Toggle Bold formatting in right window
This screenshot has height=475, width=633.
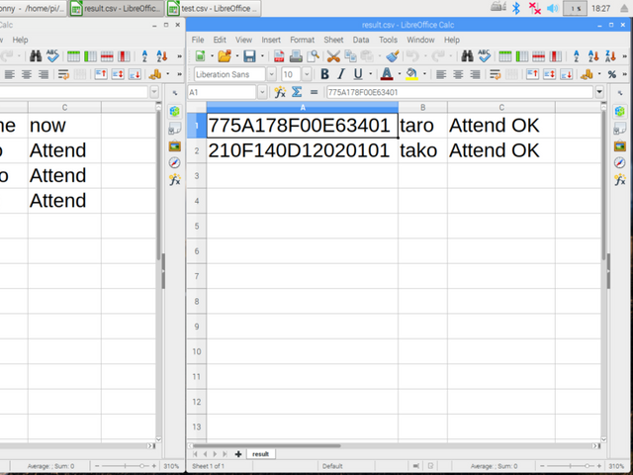324,74
